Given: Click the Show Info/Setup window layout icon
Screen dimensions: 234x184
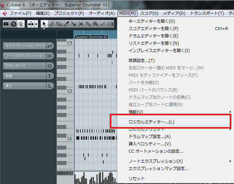Looking at the screenshot, I should click(x=6, y=24).
